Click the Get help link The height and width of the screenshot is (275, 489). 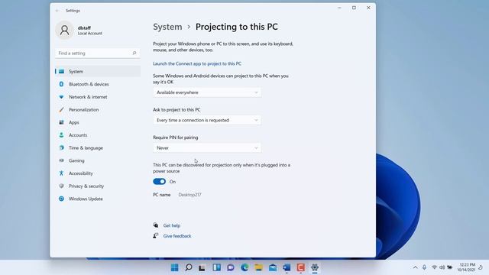pos(172,225)
